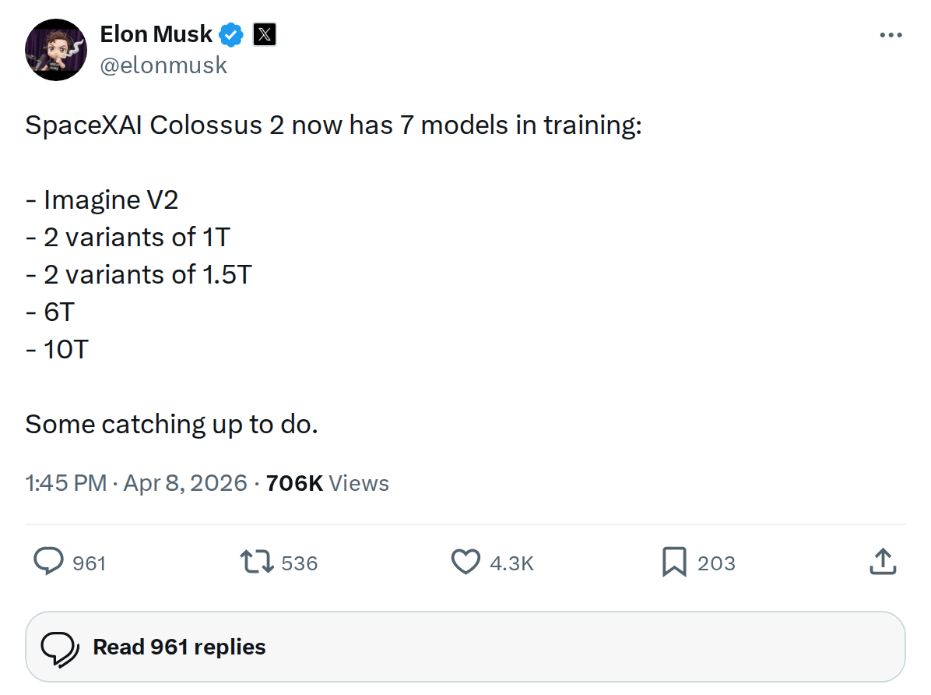Image resolution: width=931 pixels, height=695 pixels.
Task: Share the tweet via the share icon
Action: pyautogui.click(x=882, y=560)
